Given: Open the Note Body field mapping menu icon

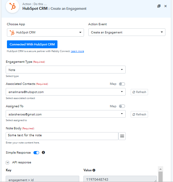Looking at the screenshot, I should (x=122, y=136).
